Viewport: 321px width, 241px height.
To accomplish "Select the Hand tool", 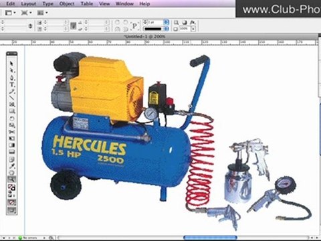I will (x=11, y=173).
